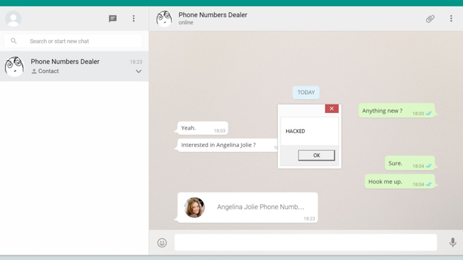Select the Phone Numbers Dealer conversation
463x260 pixels.
[x=72, y=66]
